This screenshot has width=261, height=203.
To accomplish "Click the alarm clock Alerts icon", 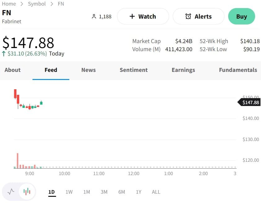I will point(188,16).
